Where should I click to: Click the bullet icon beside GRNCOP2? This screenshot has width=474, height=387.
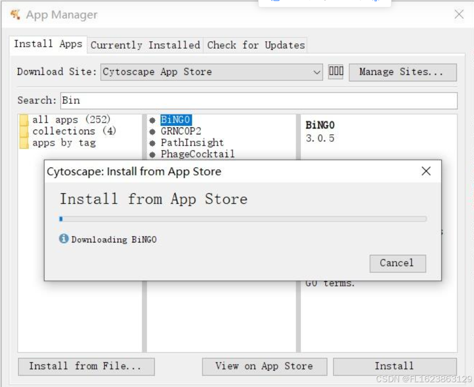coord(152,132)
